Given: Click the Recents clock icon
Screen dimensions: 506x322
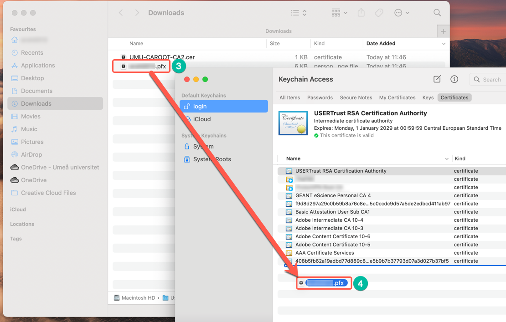Looking at the screenshot, I should [15, 52].
